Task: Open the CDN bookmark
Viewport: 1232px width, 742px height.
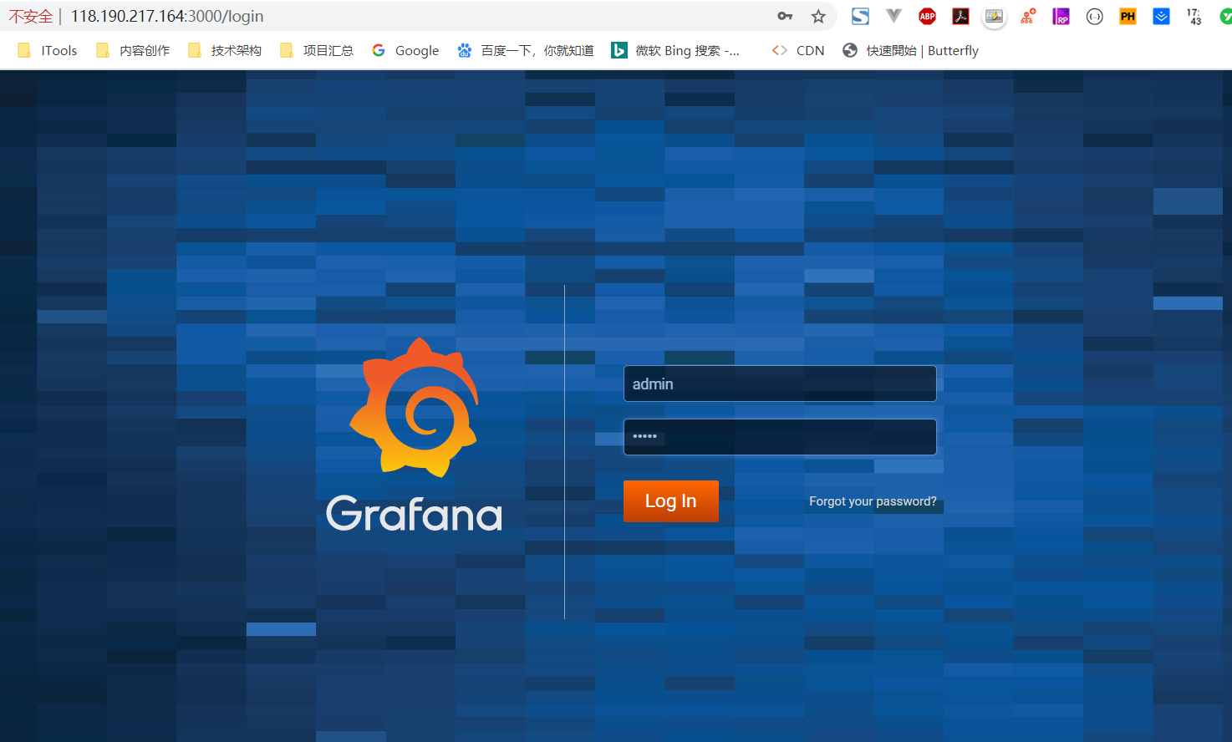Action: click(x=799, y=51)
